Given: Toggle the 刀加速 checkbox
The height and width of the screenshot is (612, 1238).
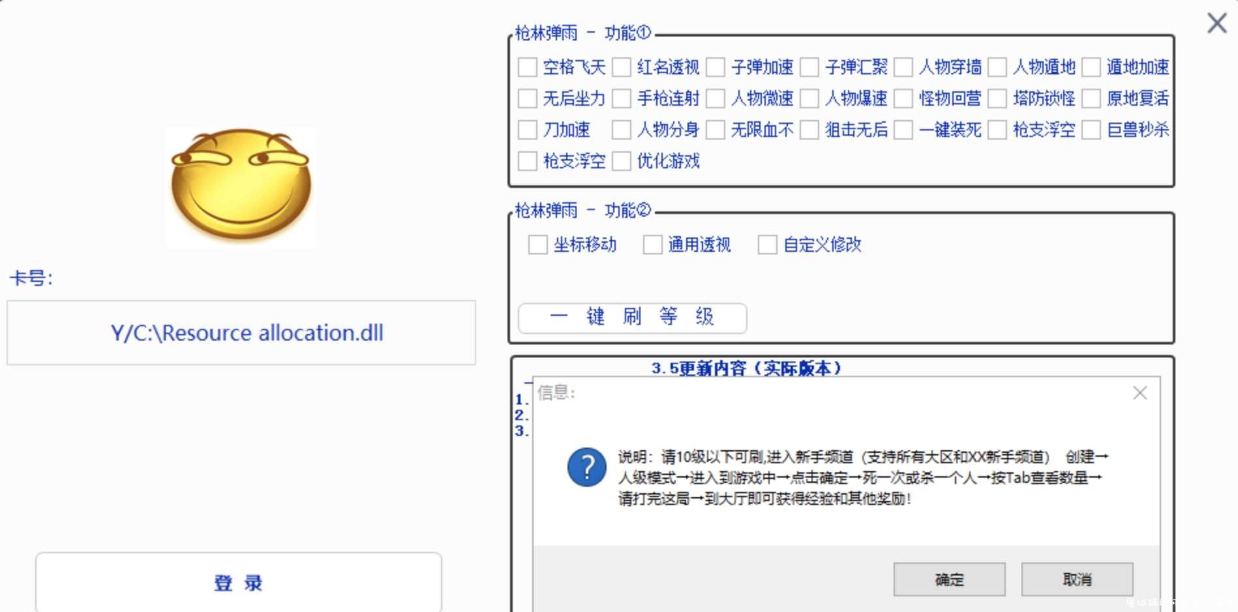Looking at the screenshot, I should pyautogui.click(x=527, y=130).
